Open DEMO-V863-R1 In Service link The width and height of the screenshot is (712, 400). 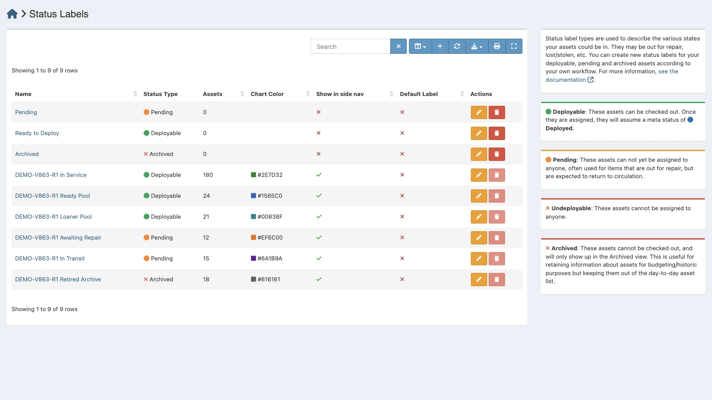(x=51, y=175)
